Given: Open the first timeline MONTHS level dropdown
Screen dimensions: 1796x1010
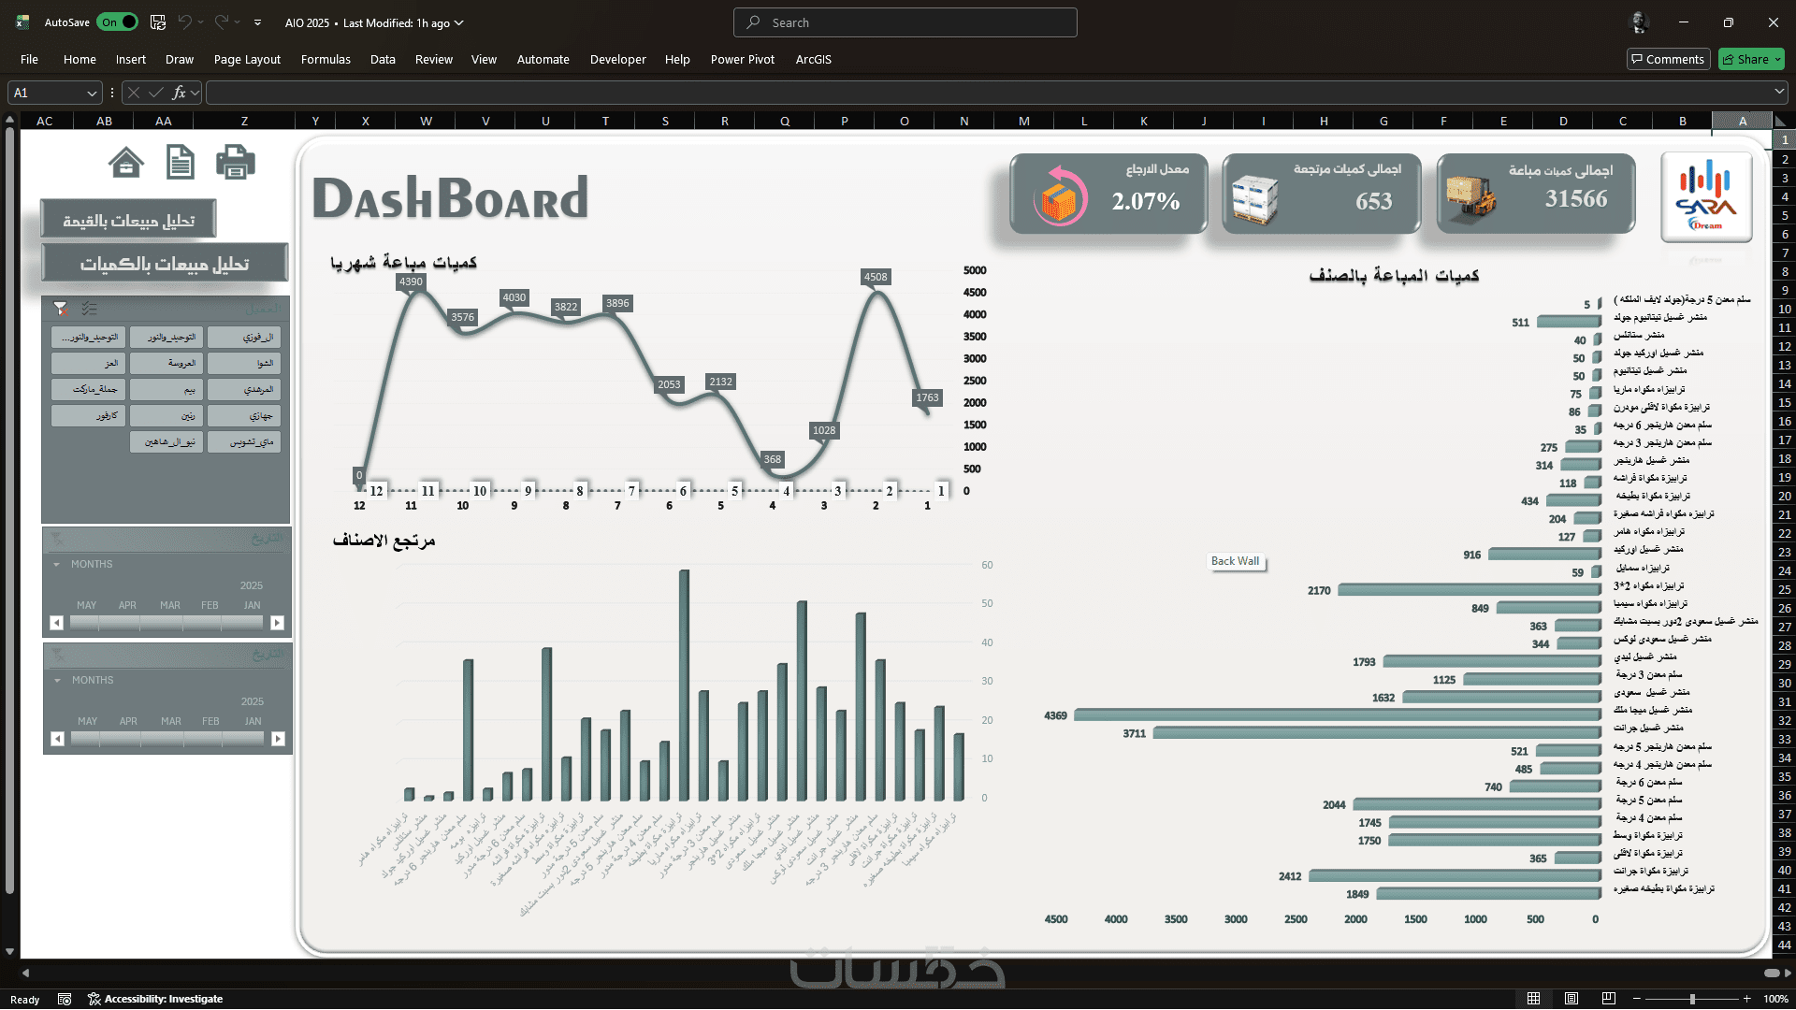Looking at the screenshot, I should click(x=57, y=565).
